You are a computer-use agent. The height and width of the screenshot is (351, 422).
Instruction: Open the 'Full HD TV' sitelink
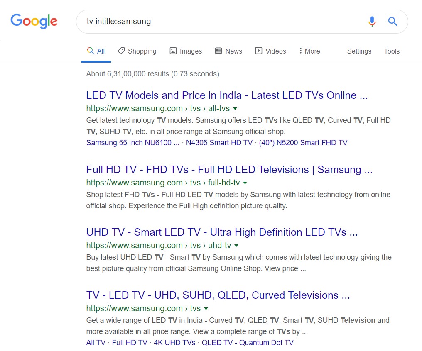click(130, 343)
